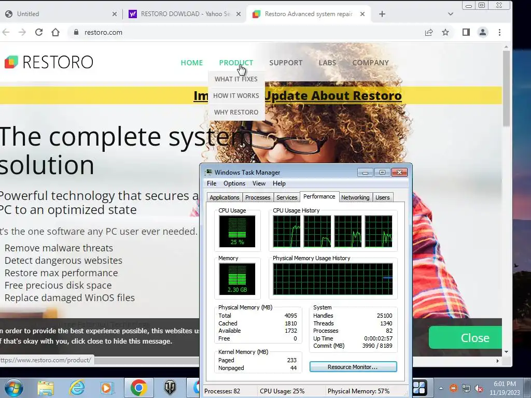Screen dimensions: 531x398
Task: Open the SUPPORT nav link
Action: tap(286, 63)
